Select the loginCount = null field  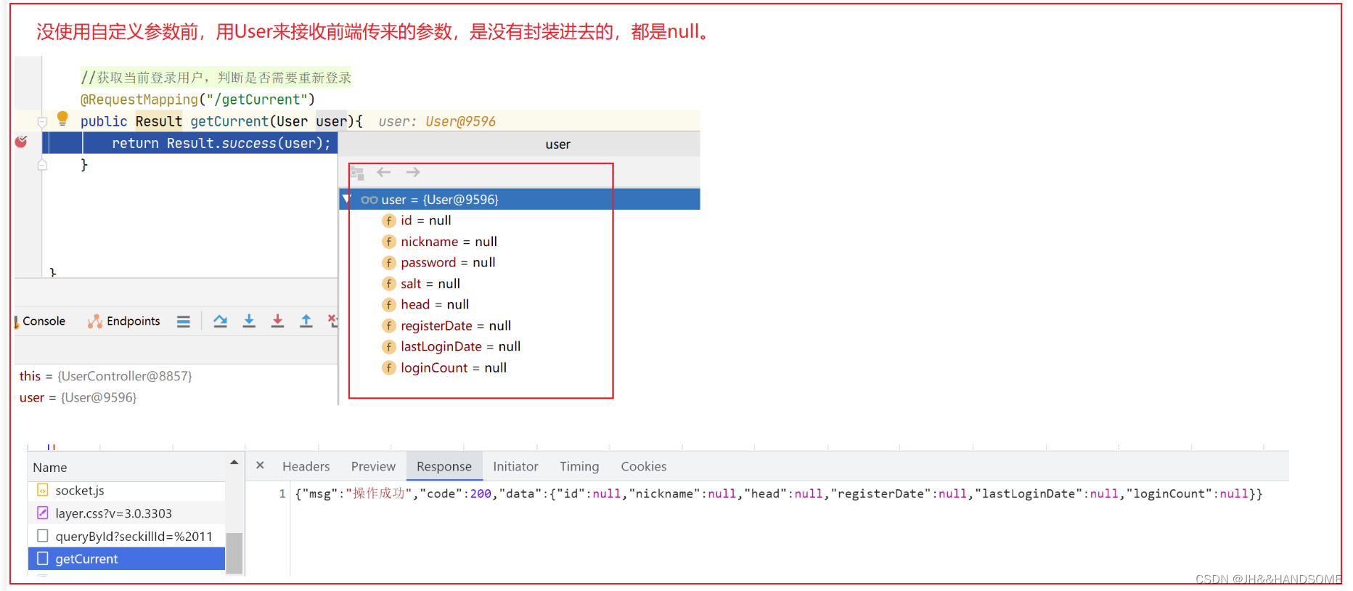pyautogui.click(x=454, y=367)
